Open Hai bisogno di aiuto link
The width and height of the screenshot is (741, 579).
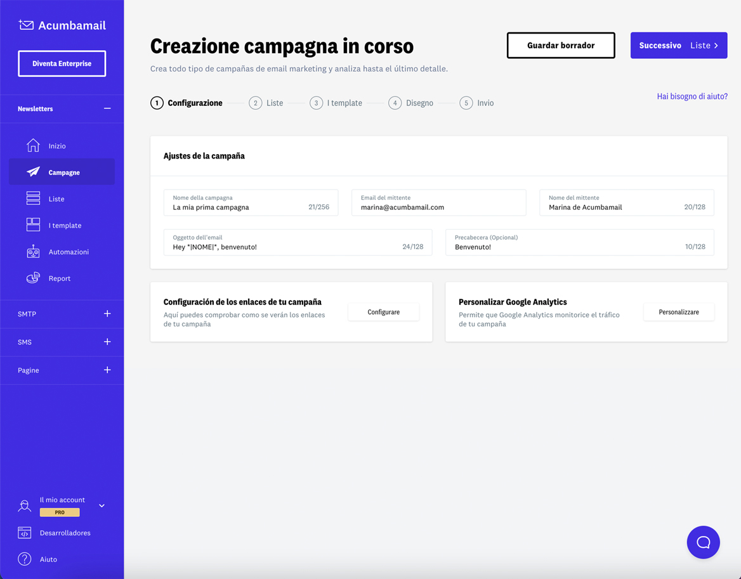pyautogui.click(x=692, y=95)
